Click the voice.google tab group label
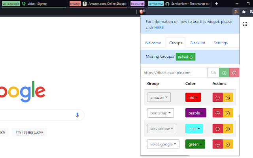Screen dimensions: 253x158 [x=11, y=4]
